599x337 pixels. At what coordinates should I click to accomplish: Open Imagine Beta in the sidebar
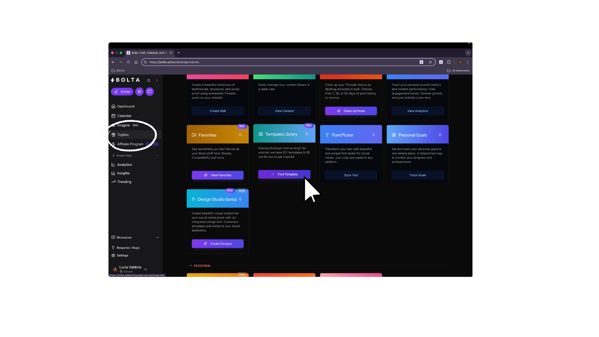pos(135,125)
